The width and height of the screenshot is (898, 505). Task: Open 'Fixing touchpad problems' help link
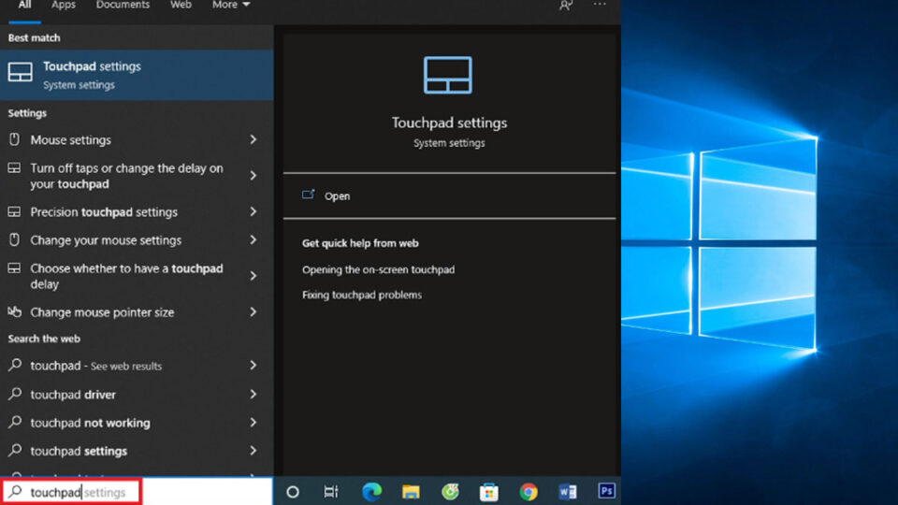362,295
